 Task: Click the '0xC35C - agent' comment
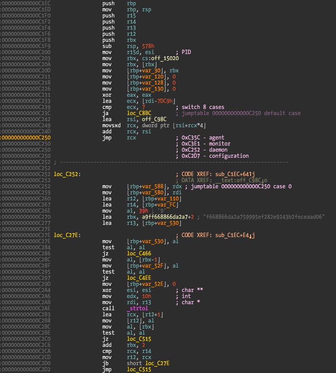pos(200,138)
